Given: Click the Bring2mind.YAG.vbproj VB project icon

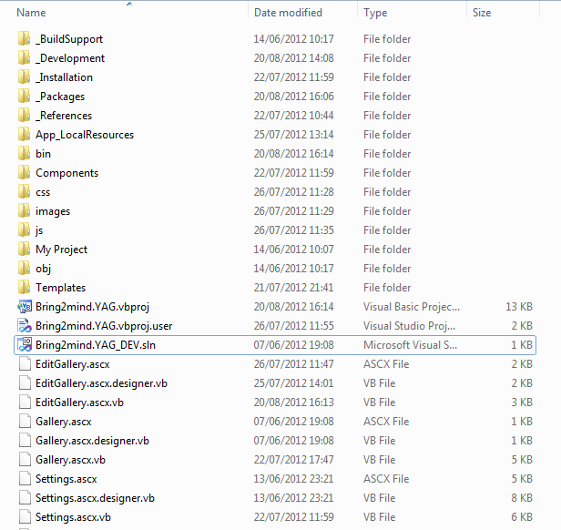Looking at the screenshot, I should (x=25, y=307).
